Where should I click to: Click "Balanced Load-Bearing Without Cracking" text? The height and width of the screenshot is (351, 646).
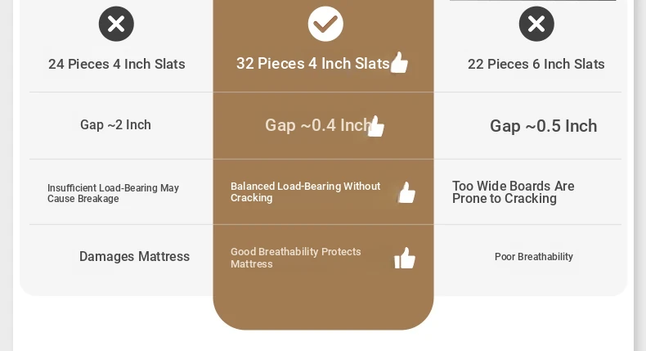tap(305, 192)
